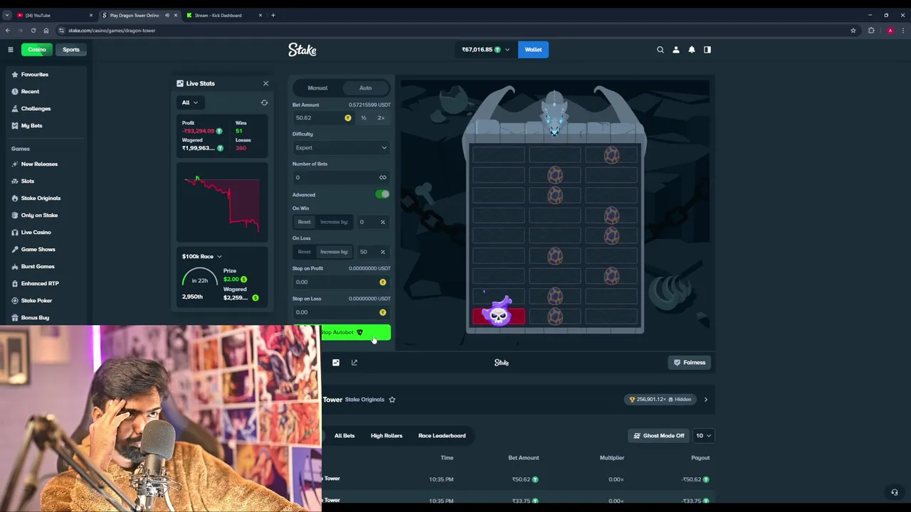Switch to Casino section
Screen dimensions: 911x512
(x=36, y=50)
